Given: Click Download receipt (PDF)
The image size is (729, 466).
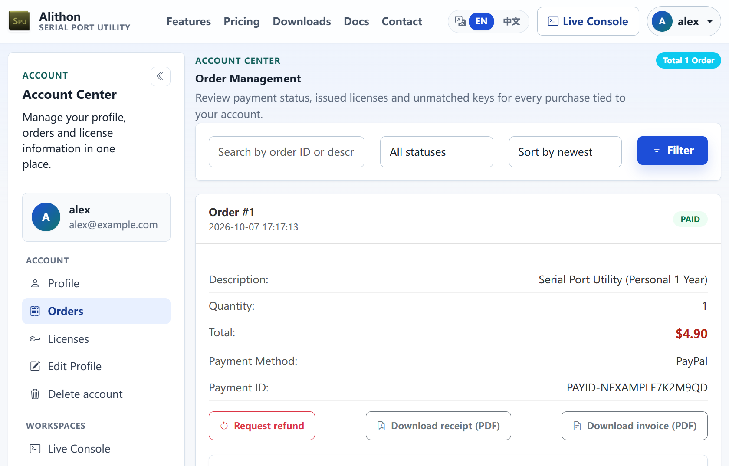Looking at the screenshot, I should tap(438, 426).
